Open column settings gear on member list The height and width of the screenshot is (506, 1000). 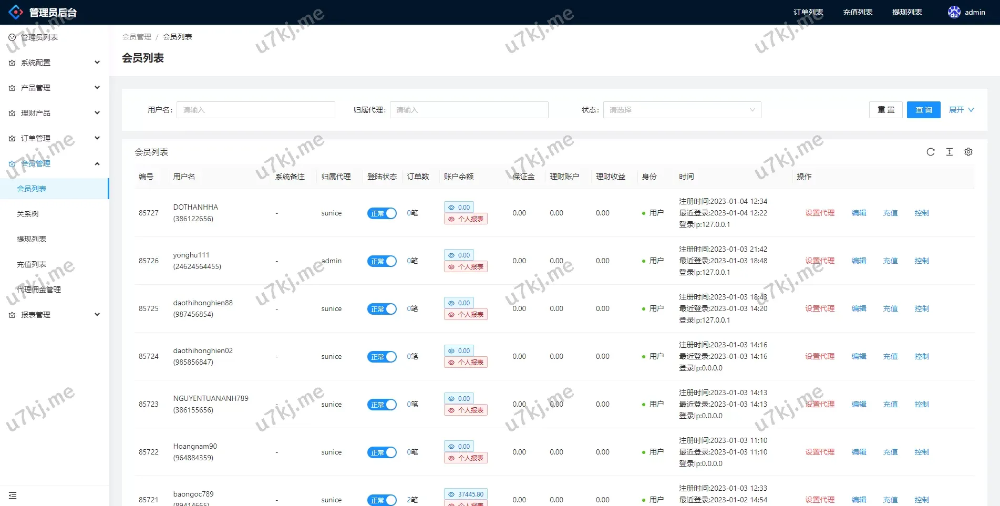(968, 152)
